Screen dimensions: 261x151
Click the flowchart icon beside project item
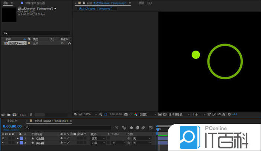click(x=69, y=43)
